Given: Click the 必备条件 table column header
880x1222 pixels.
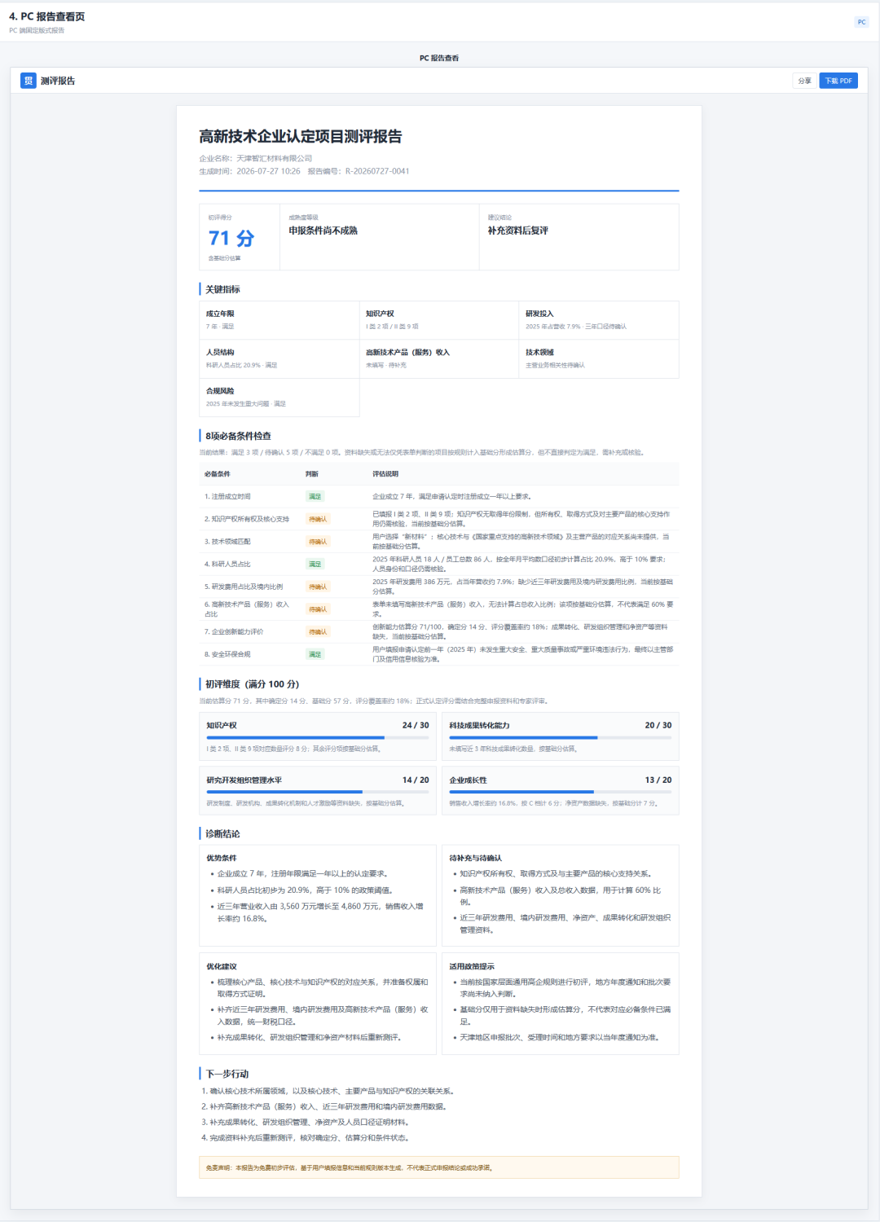Looking at the screenshot, I should pyautogui.click(x=218, y=473).
